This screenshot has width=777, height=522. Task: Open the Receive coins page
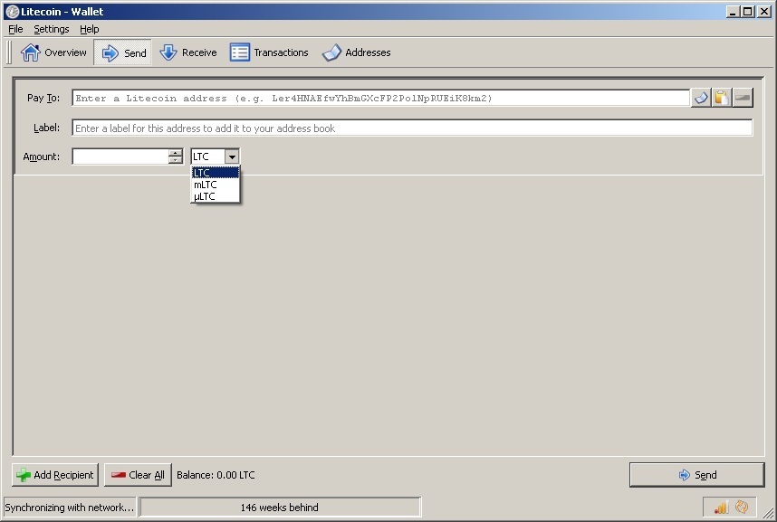(x=187, y=52)
